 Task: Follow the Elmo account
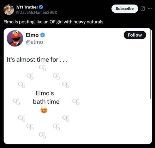pos(135,35)
